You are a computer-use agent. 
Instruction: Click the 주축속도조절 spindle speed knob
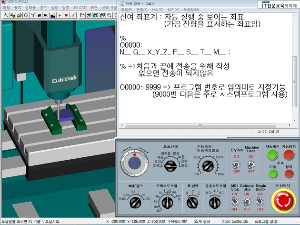167,203
